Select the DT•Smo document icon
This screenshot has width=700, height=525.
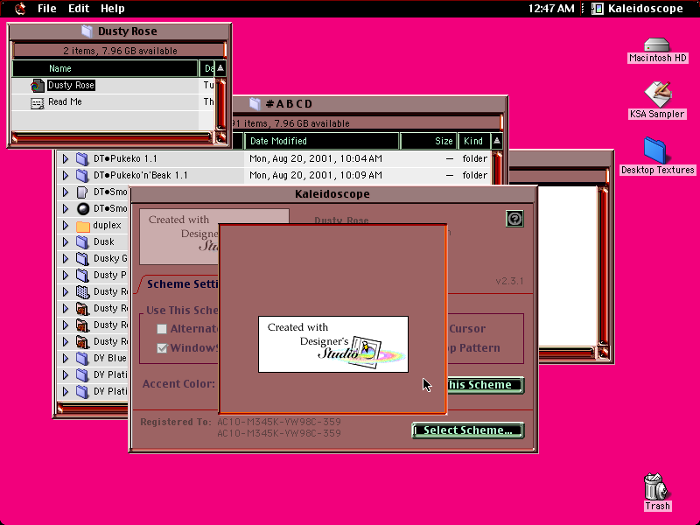point(81,192)
